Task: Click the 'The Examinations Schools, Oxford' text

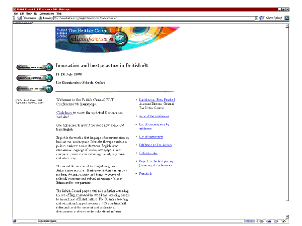Action: [81, 83]
